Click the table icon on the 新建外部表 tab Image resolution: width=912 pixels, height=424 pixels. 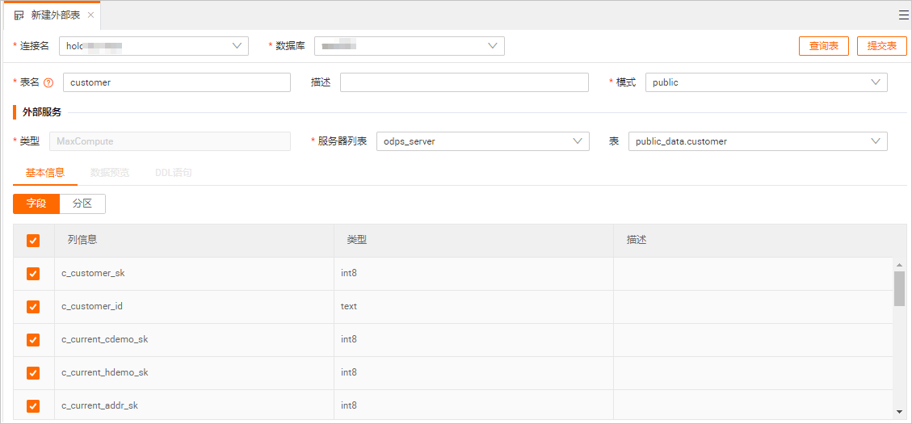pyautogui.click(x=19, y=15)
